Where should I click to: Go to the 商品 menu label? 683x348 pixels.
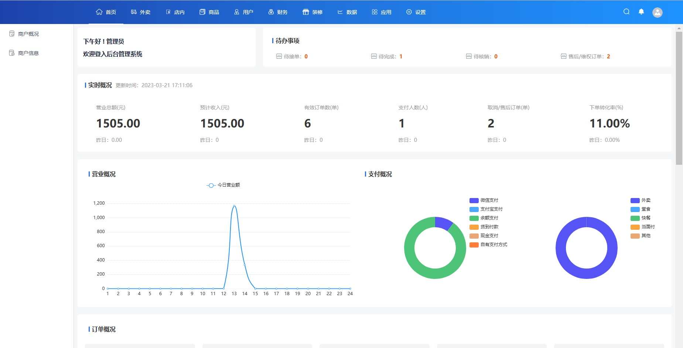click(x=214, y=12)
